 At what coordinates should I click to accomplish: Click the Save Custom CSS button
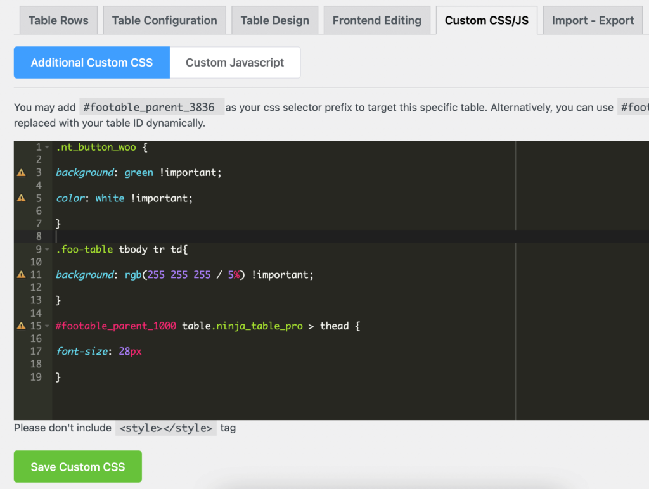[x=78, y=467]
